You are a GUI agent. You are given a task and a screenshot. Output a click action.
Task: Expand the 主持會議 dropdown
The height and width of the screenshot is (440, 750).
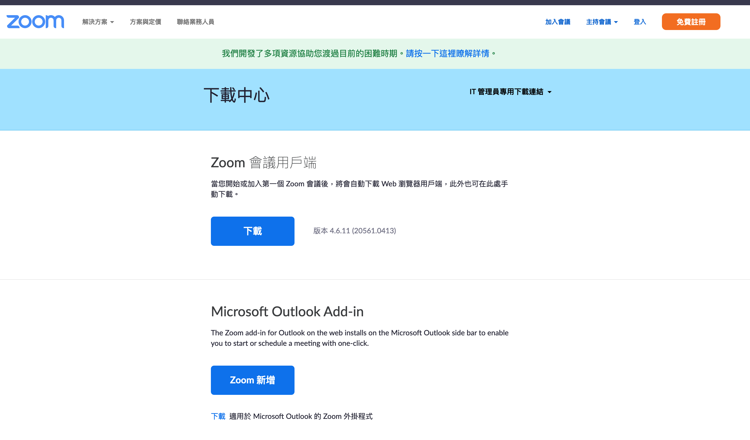[602, 22]
